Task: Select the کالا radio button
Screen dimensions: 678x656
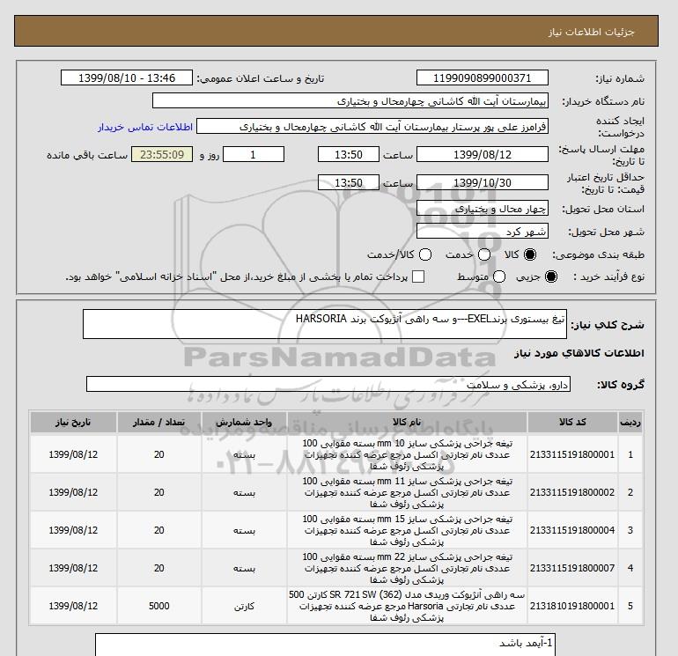Action: tap(530, 254)
